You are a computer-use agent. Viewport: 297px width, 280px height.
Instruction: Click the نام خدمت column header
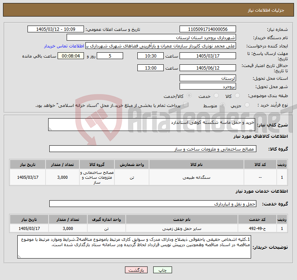(182, 219)
